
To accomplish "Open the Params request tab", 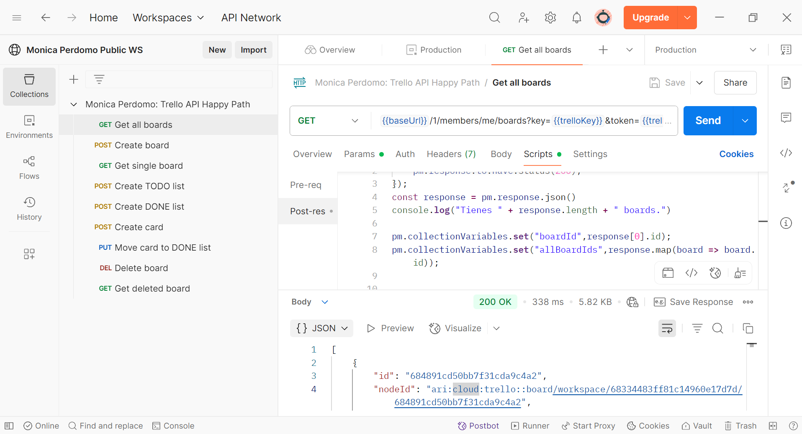I will click(364, 154).
